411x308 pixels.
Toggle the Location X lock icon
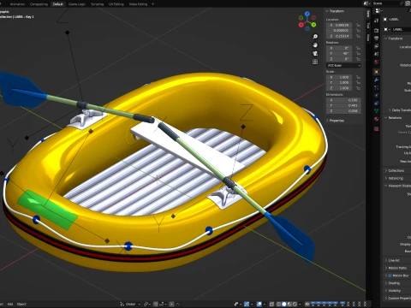(x=358, y=25)
